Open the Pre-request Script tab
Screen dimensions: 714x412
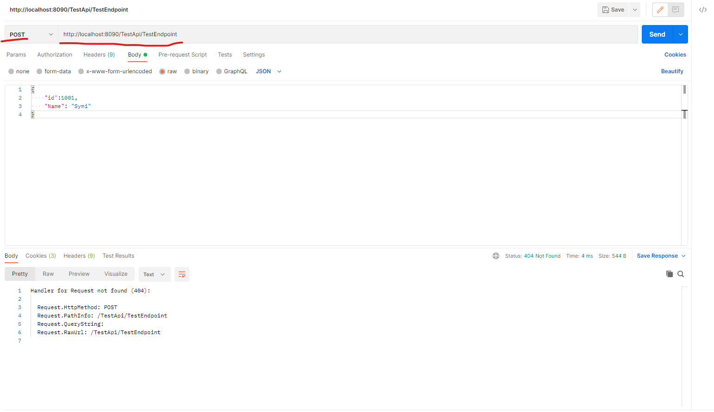tap(182, 55)
